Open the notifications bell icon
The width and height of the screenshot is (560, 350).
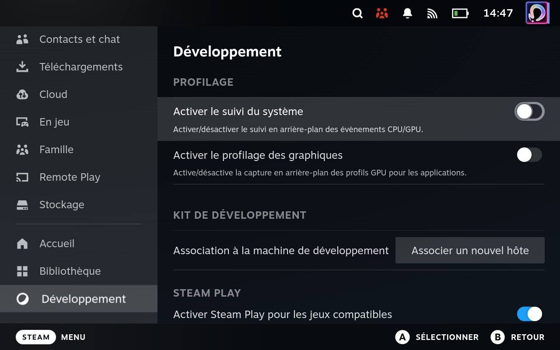407,14
